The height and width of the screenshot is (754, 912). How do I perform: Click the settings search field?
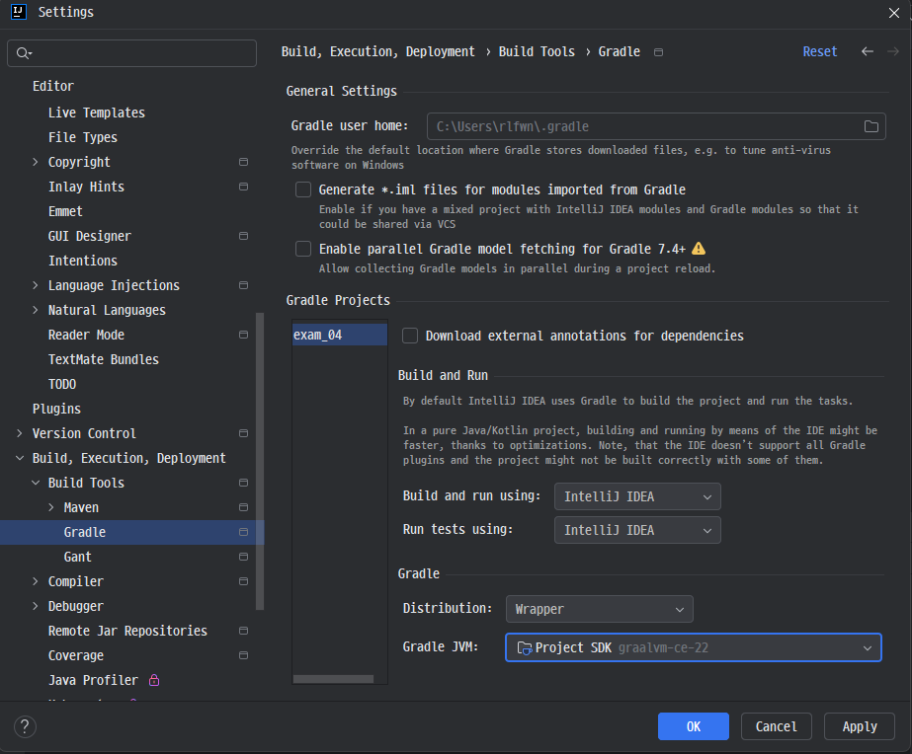click(x=131, y=53)
